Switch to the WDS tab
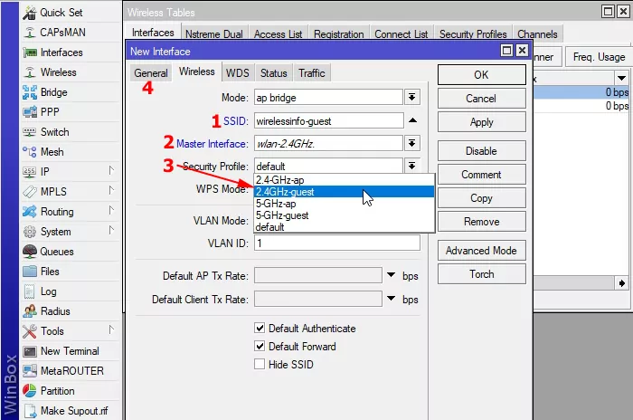The height and width of the screenshot is (420, 633). click(x=237, y=73)
